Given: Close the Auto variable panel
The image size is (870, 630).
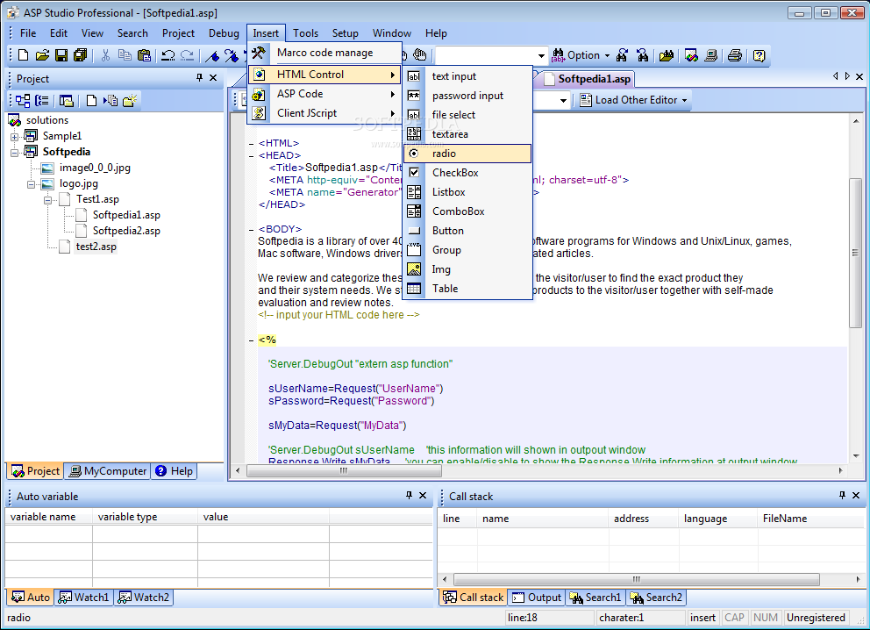Looking at the screenshot, I should (423, 495).
